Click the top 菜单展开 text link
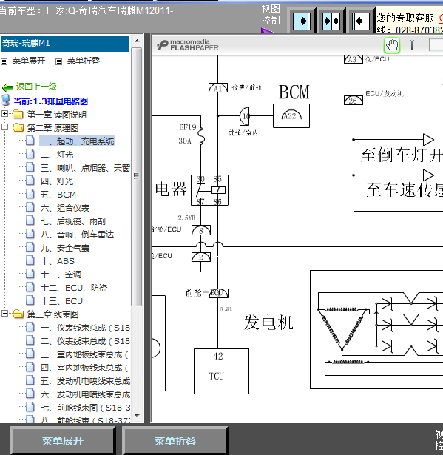443x455 pixels. coord(29,61)
